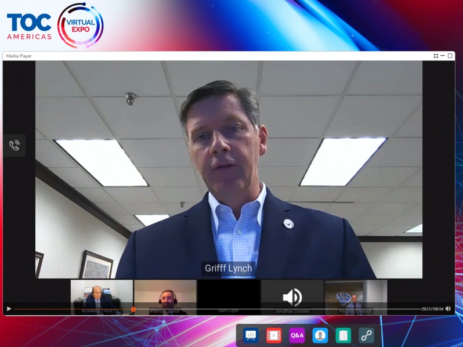Image resolution: width=463 pixels, height=347 pixels.
Task: Enter fullscreen mode in Media Player
Action: (436, 56)
